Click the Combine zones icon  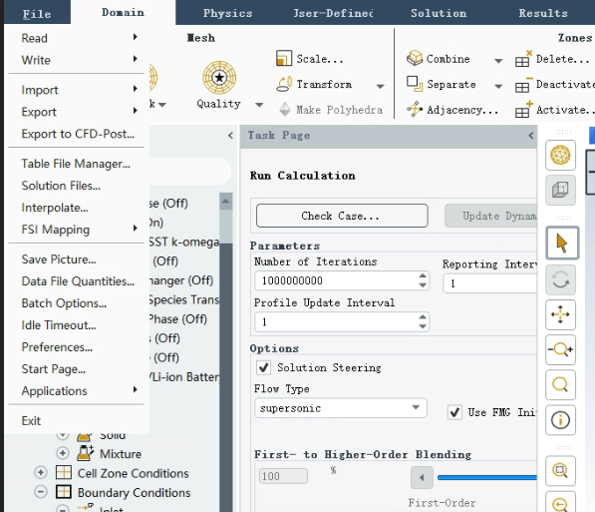click(x=415, y=58)
